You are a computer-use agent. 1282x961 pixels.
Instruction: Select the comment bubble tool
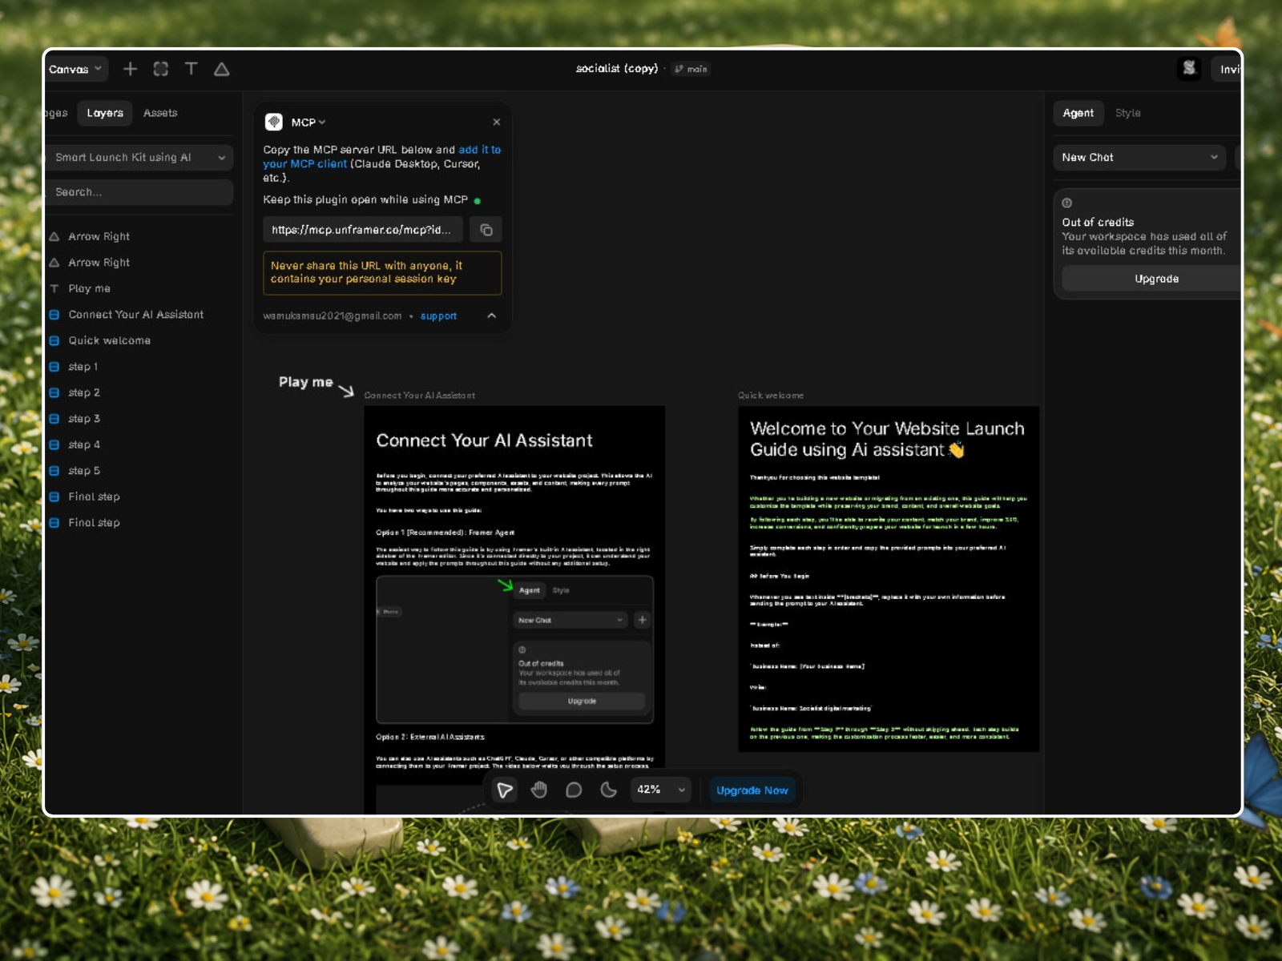click(x=574, y=790)
